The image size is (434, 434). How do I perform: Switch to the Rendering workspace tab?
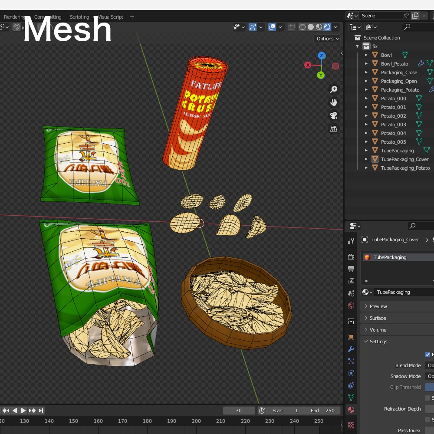pos(14,17)
